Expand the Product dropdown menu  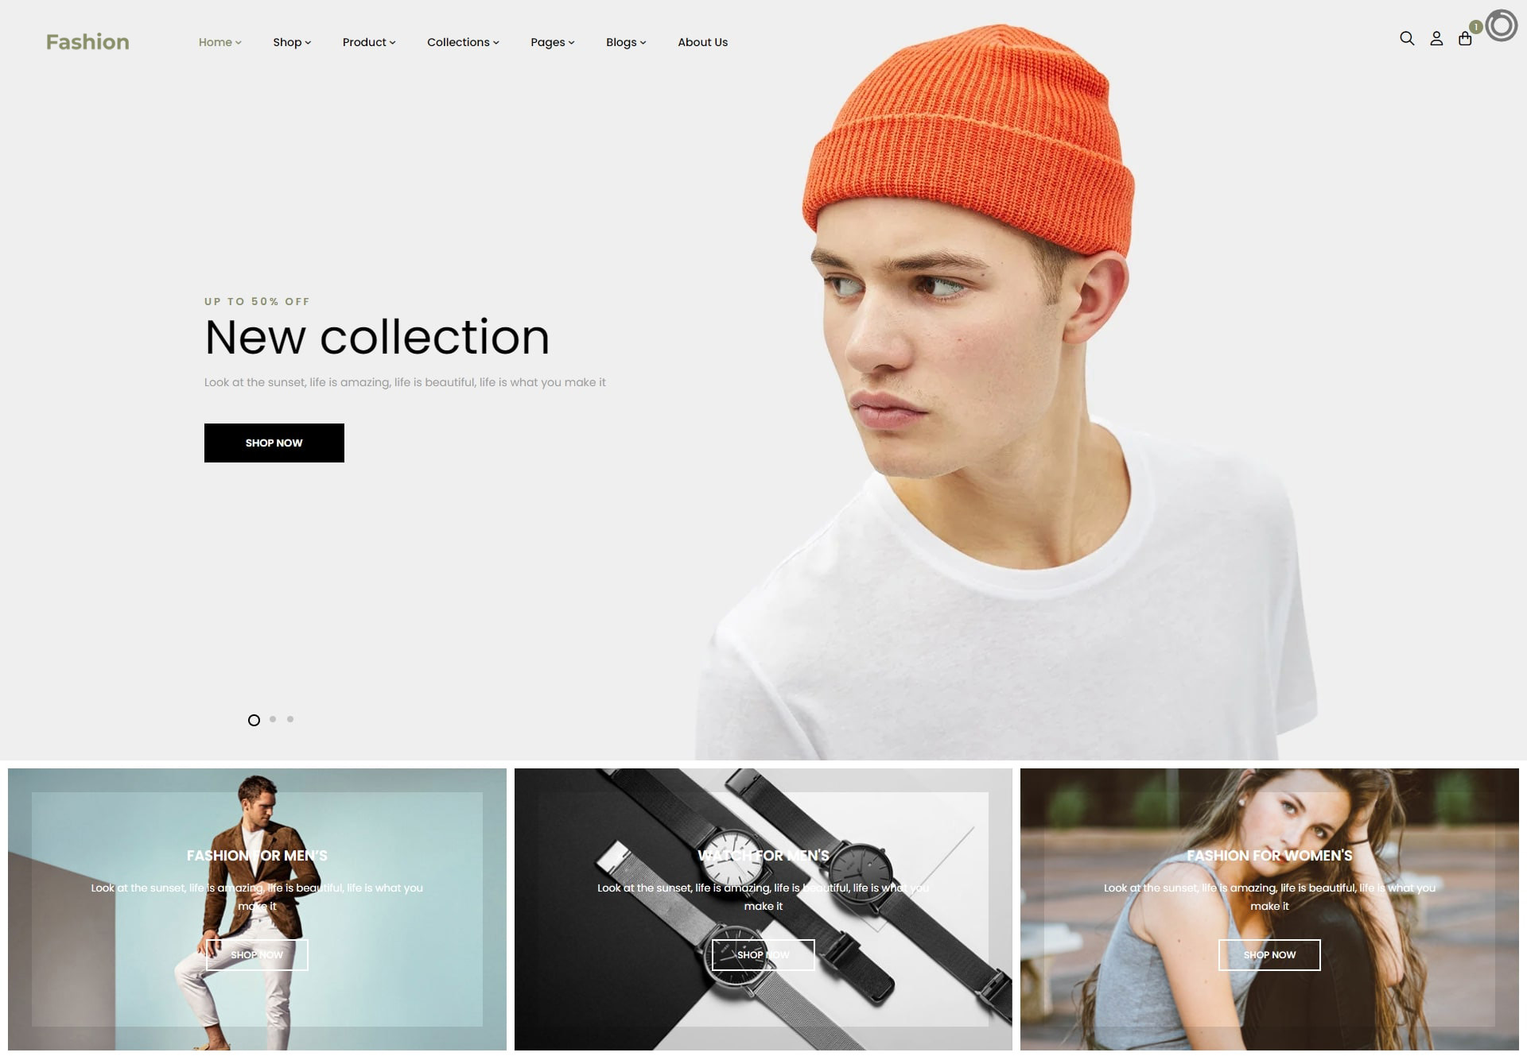367,42
